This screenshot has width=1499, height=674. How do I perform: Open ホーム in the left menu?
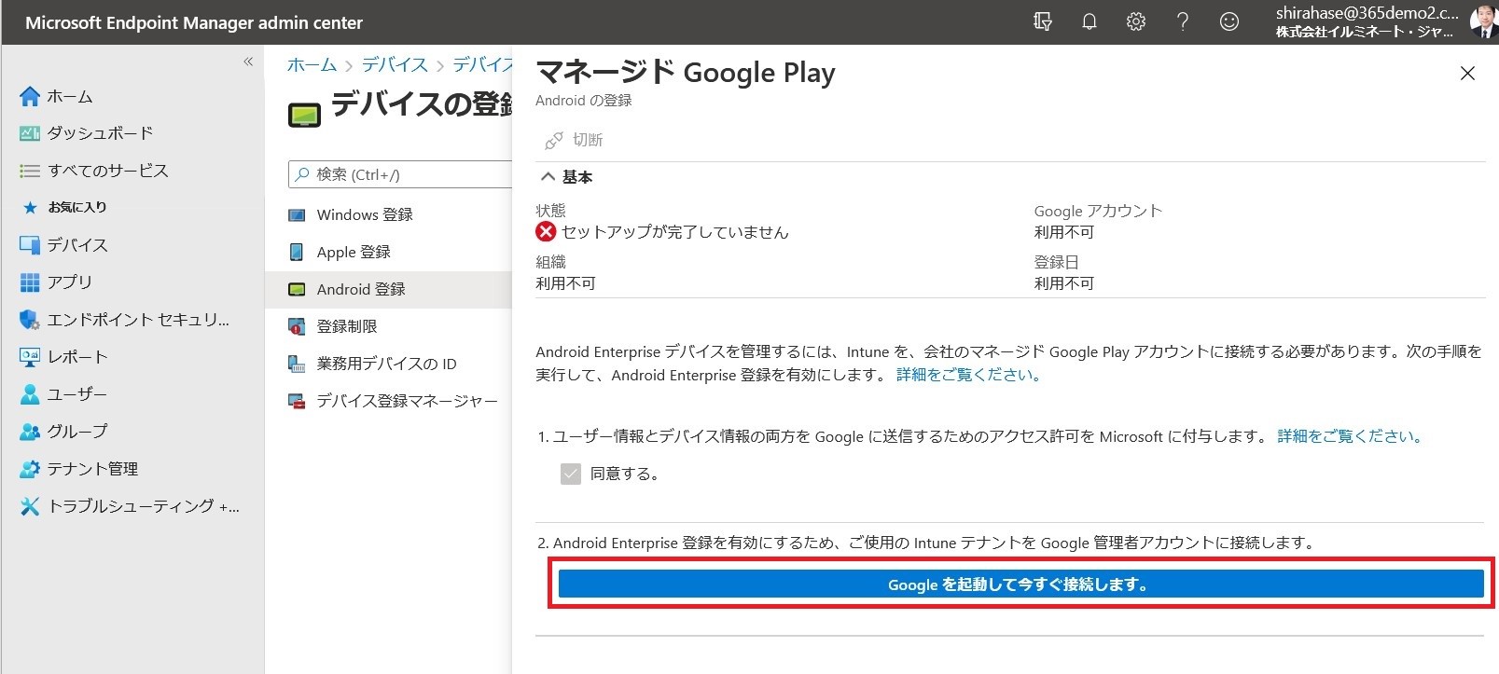pos(70,96)
